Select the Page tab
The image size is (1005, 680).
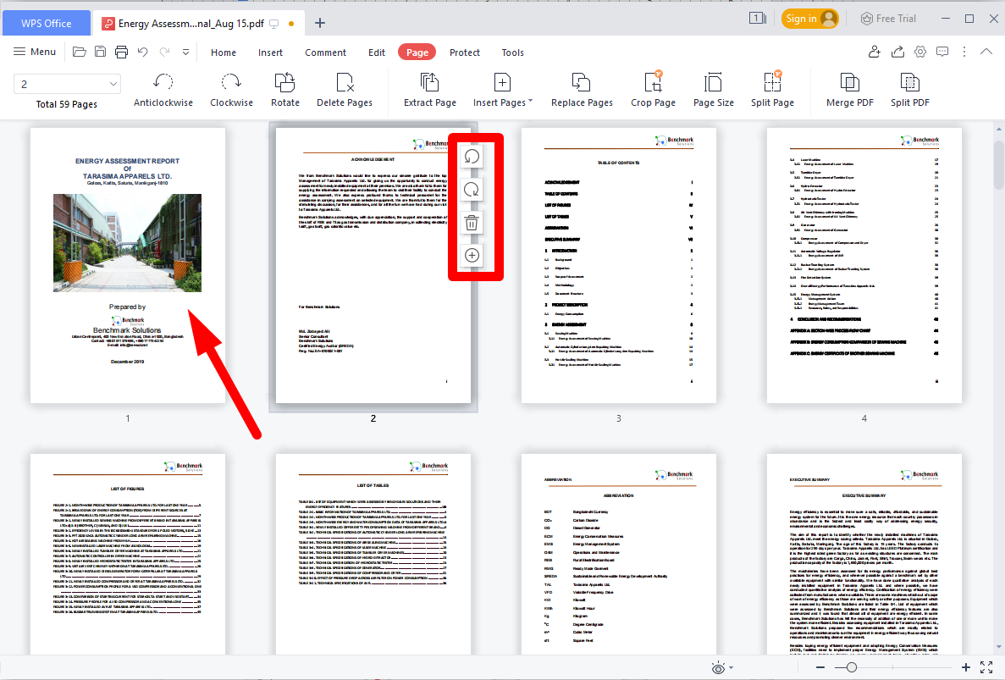[x=417, y=53]
